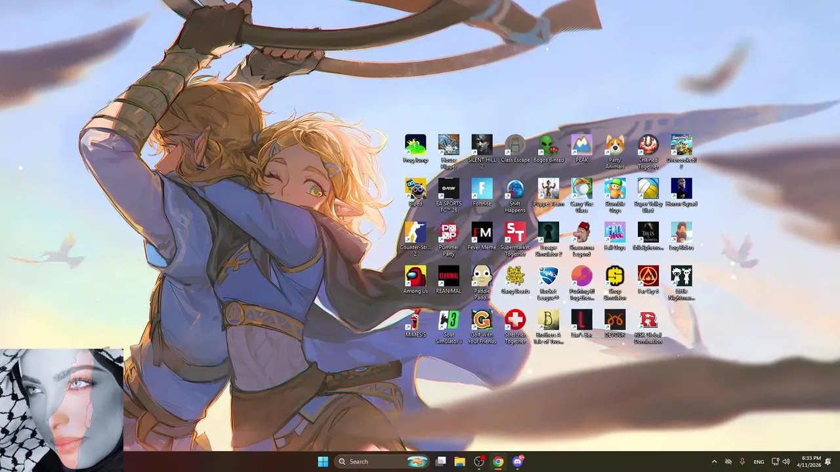Click the Gang Beasts desktop icon
Screen dimensions: 840x472
tap(515, 281)
